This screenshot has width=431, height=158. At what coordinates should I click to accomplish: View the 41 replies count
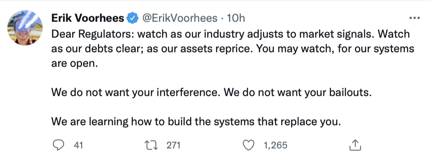click(78, 145)
